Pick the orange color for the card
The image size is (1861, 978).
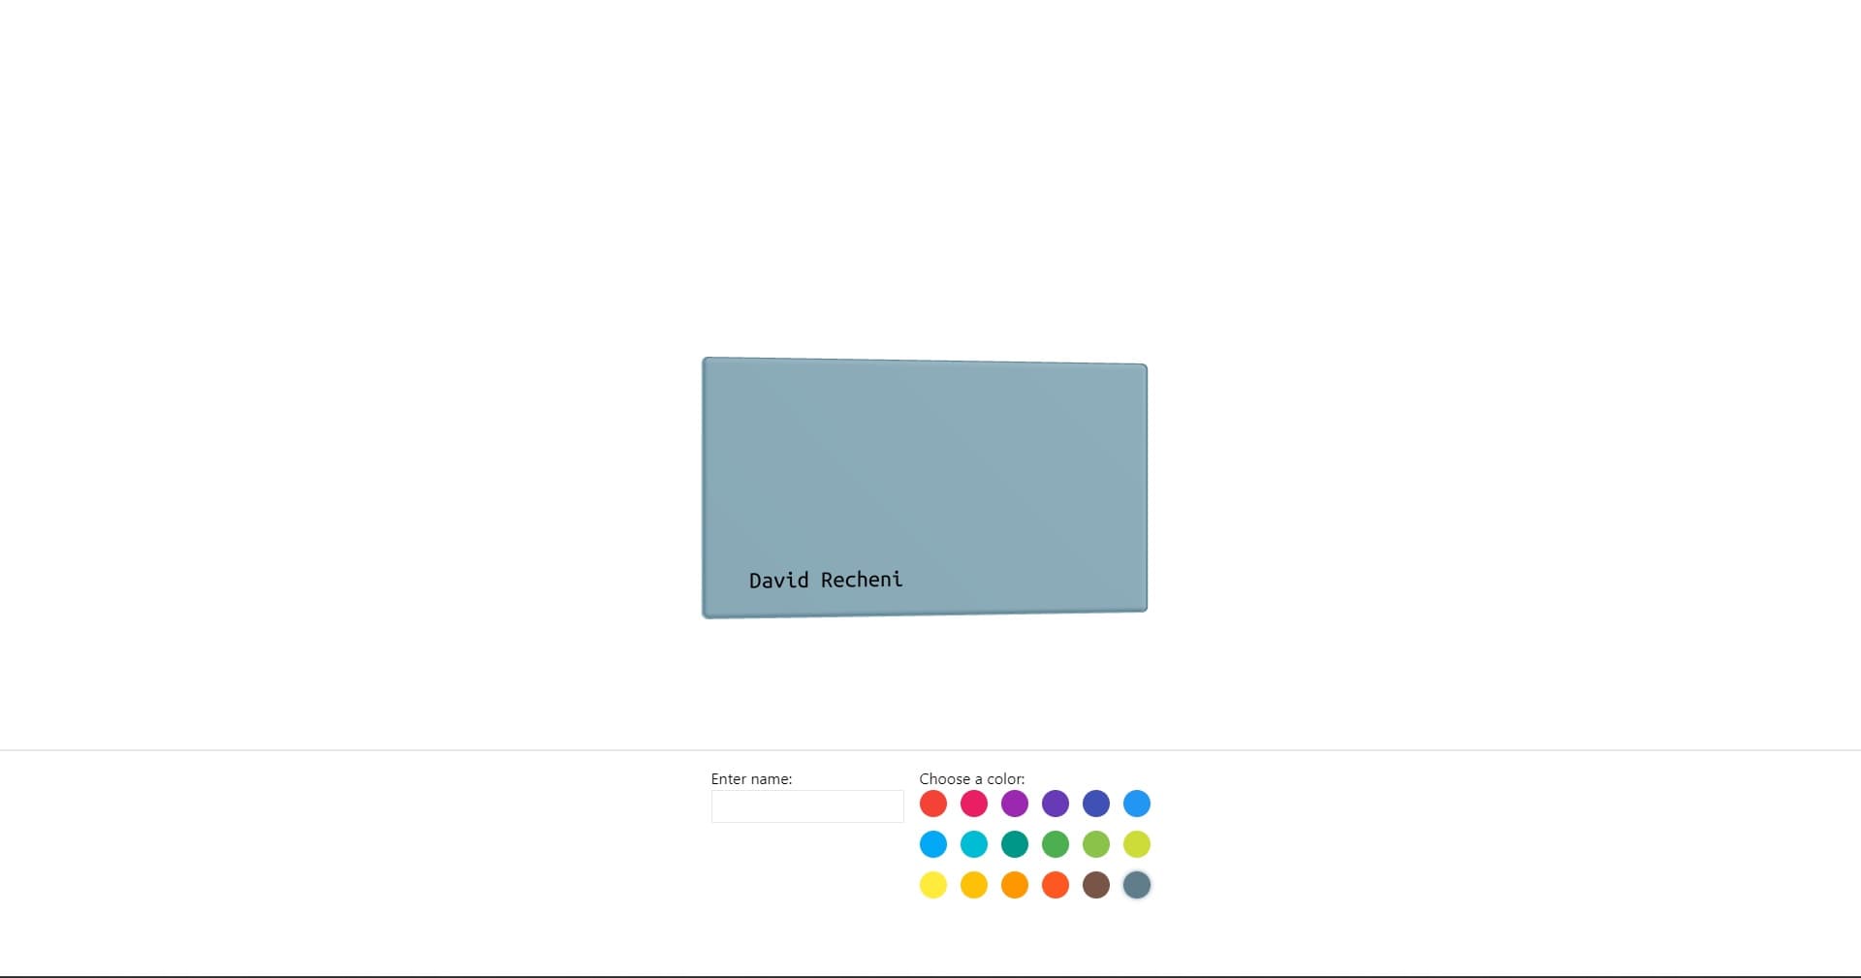1015,885
